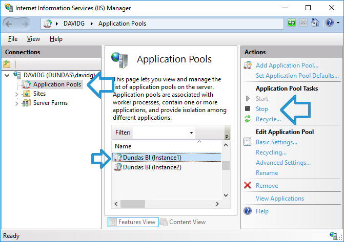The image size is (344, 242).
Task: Click the Basic Settings icon
Action: (248, 142)
